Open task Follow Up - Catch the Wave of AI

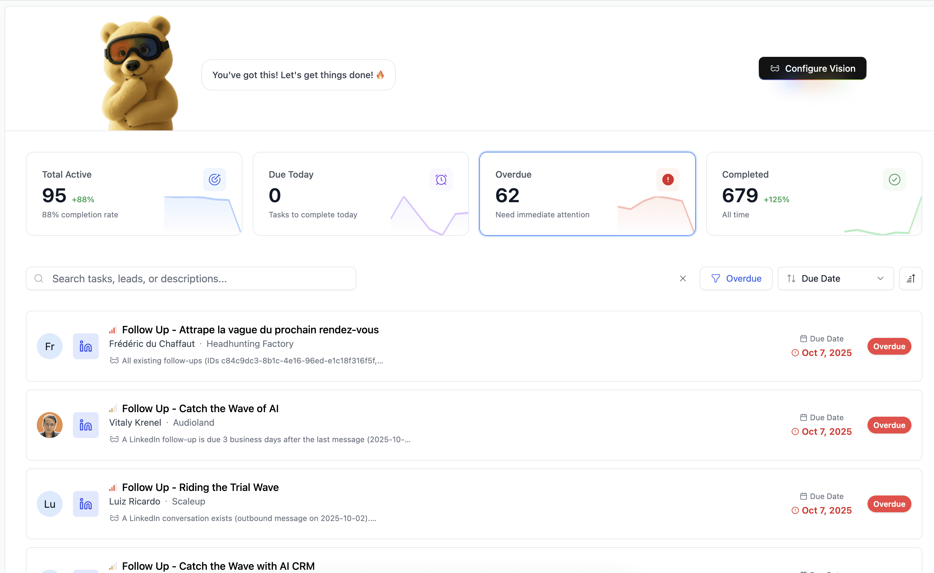tap(200, 409)
